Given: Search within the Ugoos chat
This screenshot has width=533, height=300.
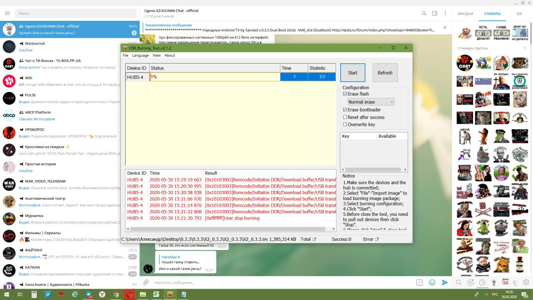Looking at the screenshot, I should (x=424, y=13).
